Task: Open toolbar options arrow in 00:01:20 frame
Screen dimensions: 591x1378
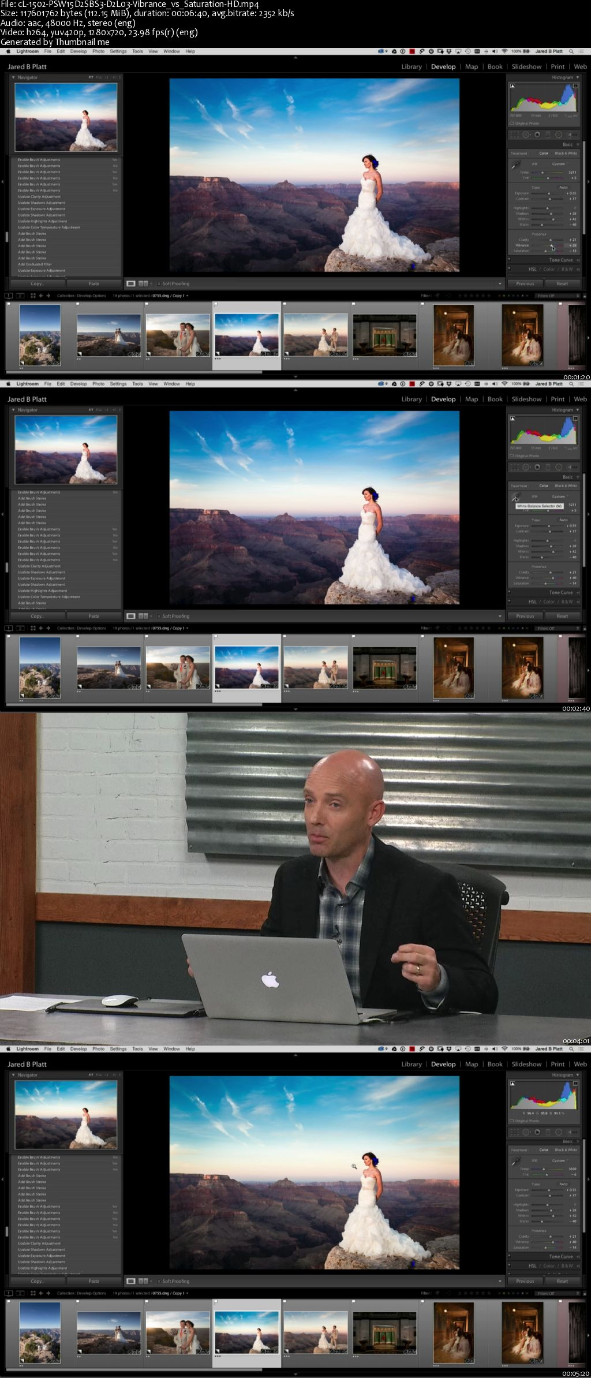Action: coord(500,283)
